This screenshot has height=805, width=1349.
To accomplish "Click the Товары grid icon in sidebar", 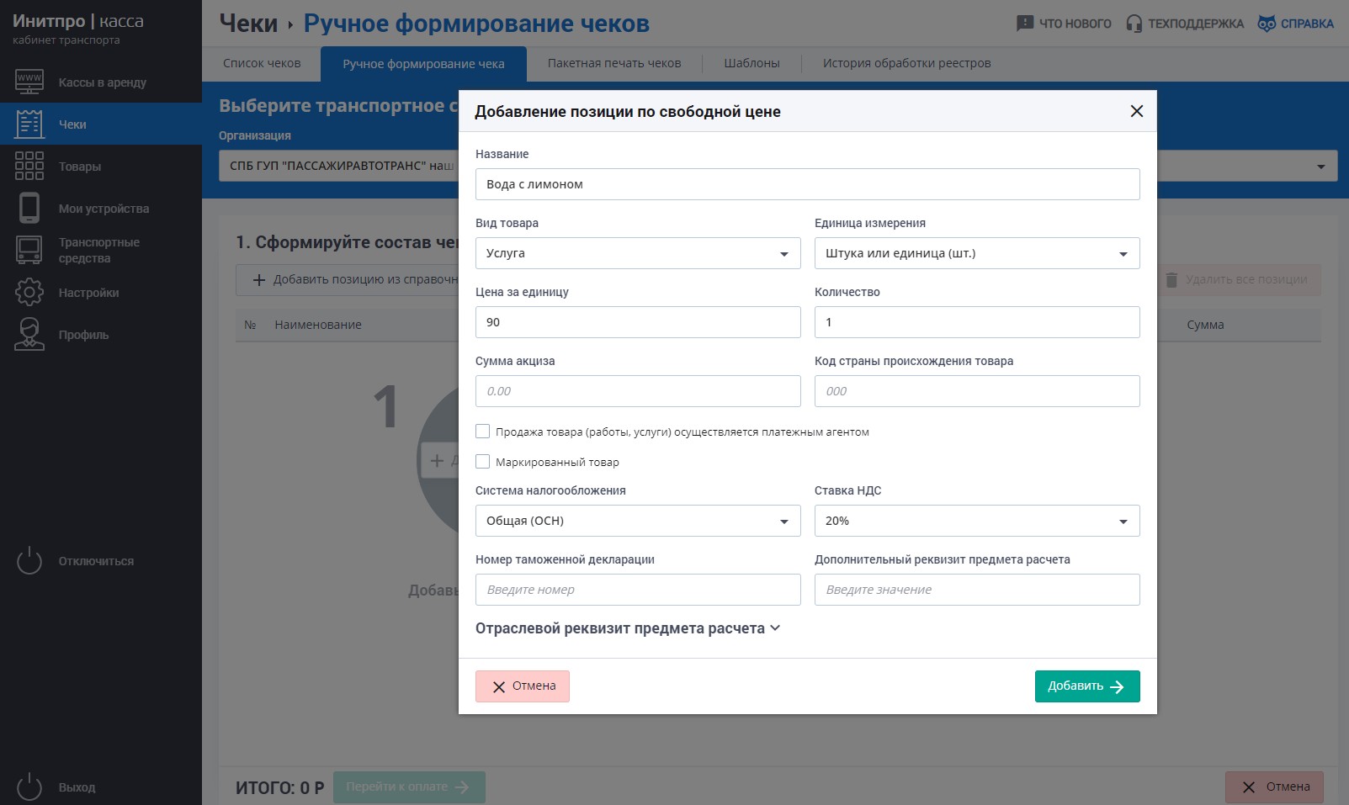I will coord(29,166).
